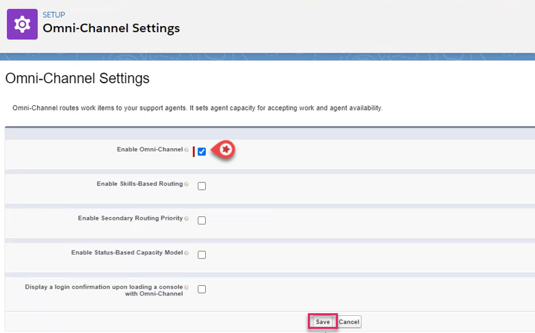
Task: Click the red step marker badge
Action: point(225,149)
